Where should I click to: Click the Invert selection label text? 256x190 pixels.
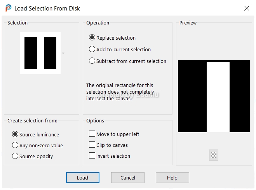(x=113, y=156)
